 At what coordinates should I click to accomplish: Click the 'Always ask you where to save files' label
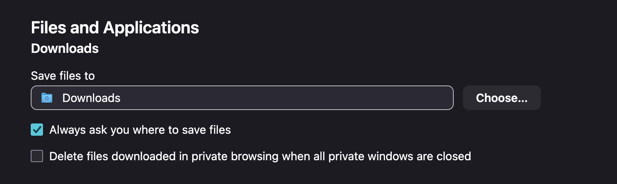point(140,130)
